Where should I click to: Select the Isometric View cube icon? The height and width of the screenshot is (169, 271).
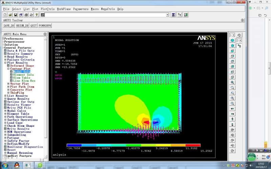pos(232,40)
